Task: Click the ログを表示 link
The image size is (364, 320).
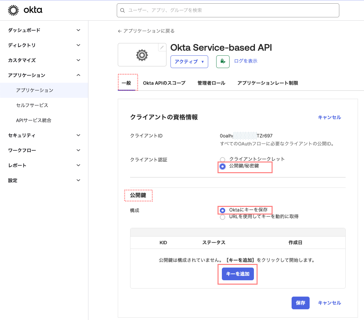Action: click(246, 61)
